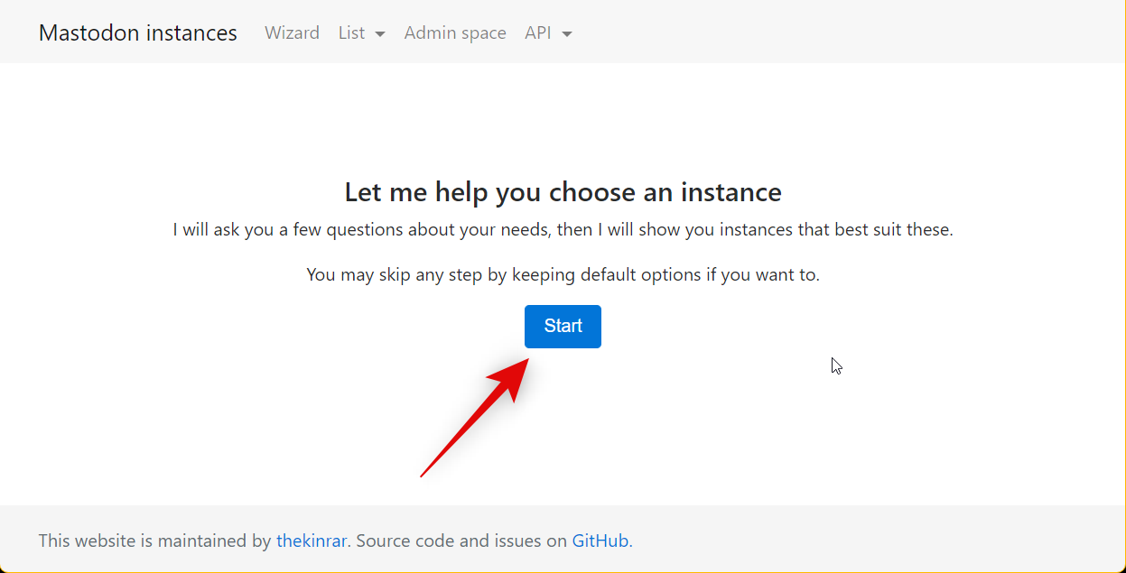
Task: Click the thin tail end of red arrow
Action: [423, 475]
